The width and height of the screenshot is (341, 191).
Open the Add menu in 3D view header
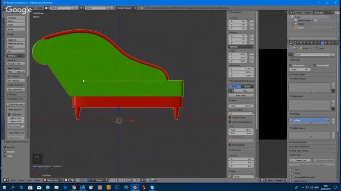29,180
